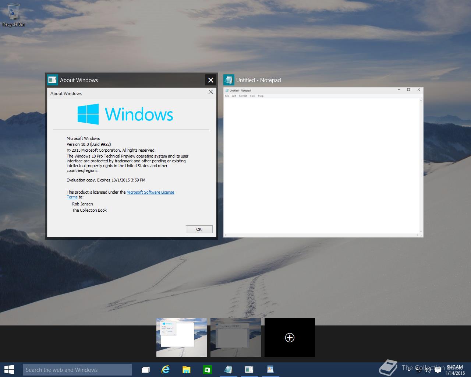Click the Version 10.0 (Build 9922) text
471x377 pixels.
[x=89, y=144]
